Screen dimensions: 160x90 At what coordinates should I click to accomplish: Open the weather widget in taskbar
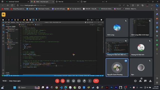point(3,87)
